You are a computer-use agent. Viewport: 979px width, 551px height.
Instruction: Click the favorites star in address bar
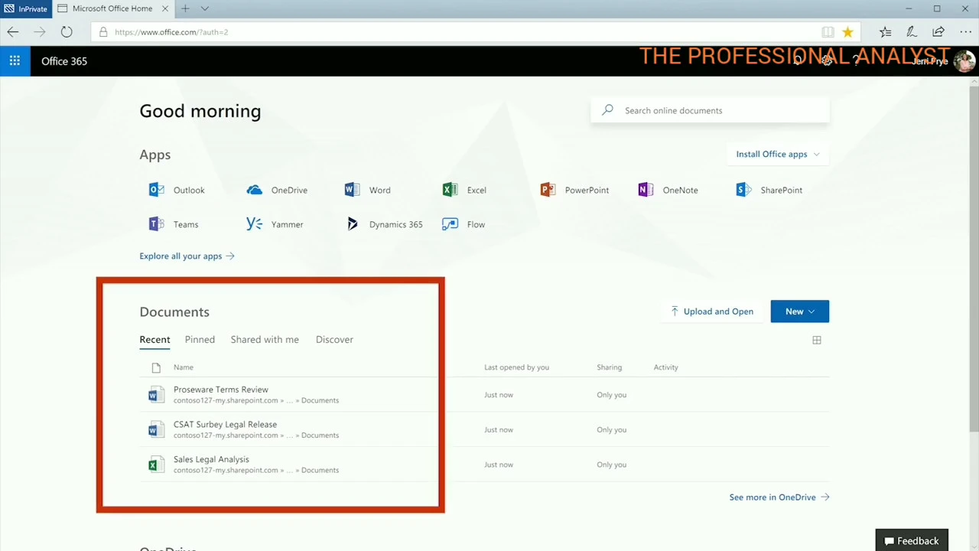(x=847, y=32)
